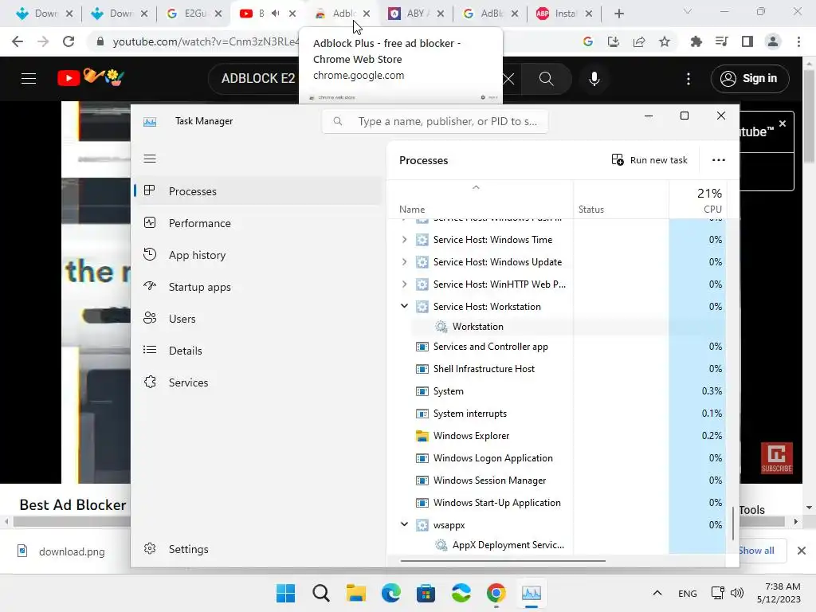
Task: Clear the YouTube search box
Action: (x=509, y=79)
